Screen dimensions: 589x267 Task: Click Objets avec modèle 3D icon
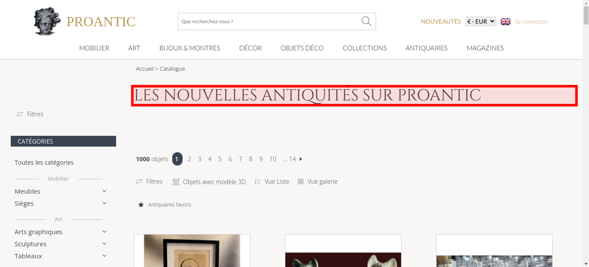tap(176, 182)
